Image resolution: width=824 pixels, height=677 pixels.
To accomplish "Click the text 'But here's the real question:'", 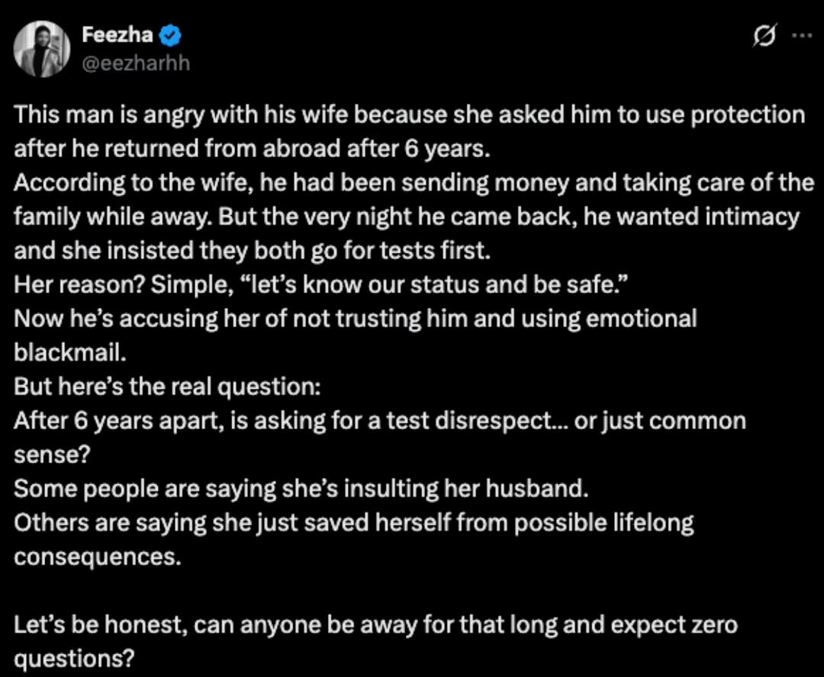I will coord(168,387).
